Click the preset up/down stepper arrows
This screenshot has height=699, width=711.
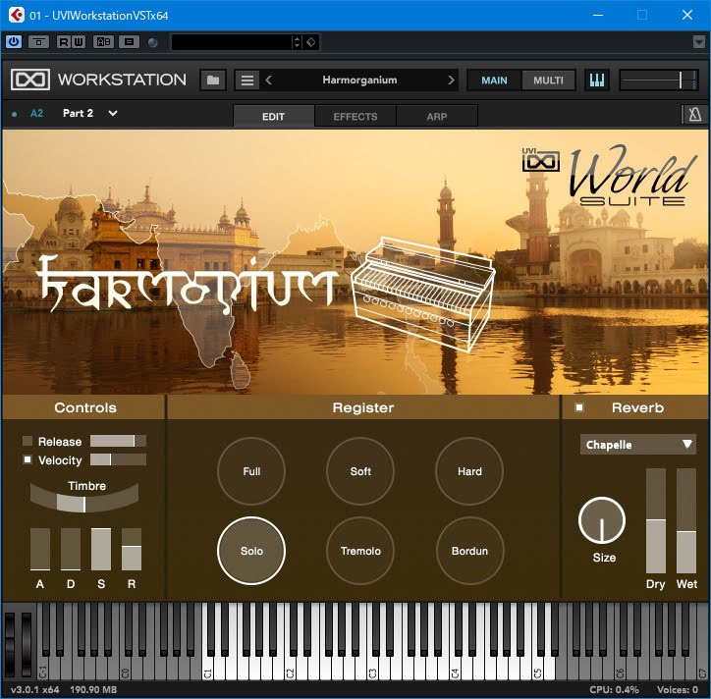point(297,42)
